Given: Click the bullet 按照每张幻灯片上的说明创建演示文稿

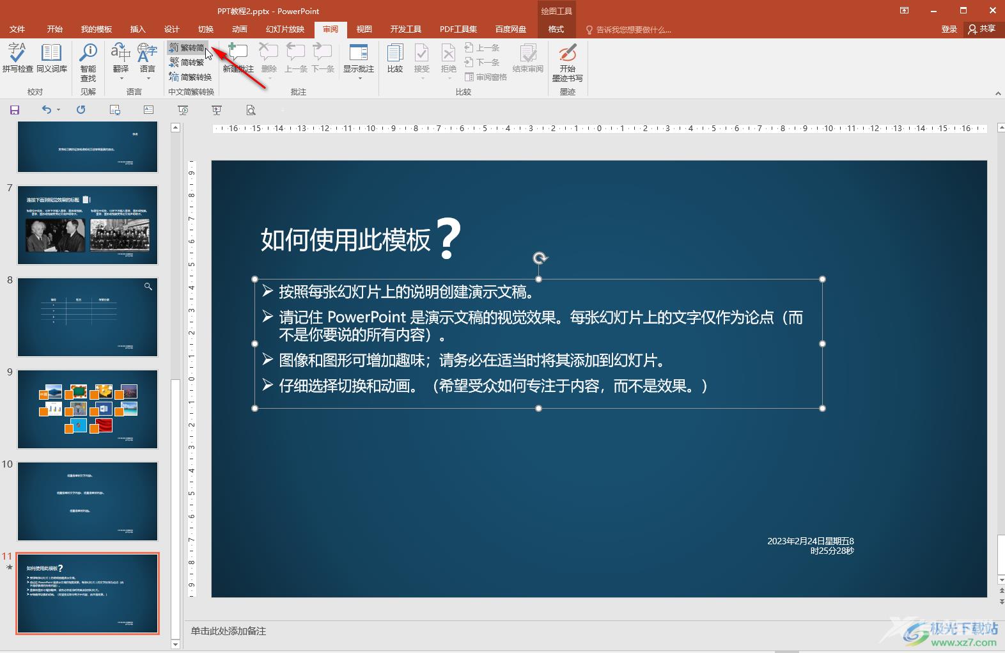Looking at the screenshot, I should click(x=407, y=292).
